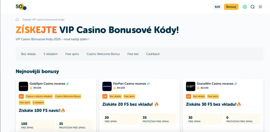Open the Bonusy button
Viewport: 270px width, 132px height.
[x=231, y=7]
